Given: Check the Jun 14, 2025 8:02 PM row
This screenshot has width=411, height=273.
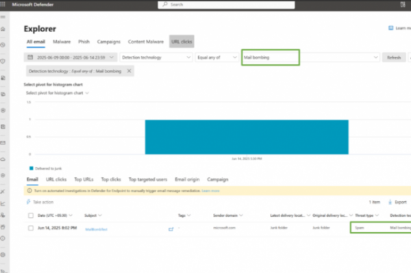Looking at the screenshot, I should click(x=31, y=228).
